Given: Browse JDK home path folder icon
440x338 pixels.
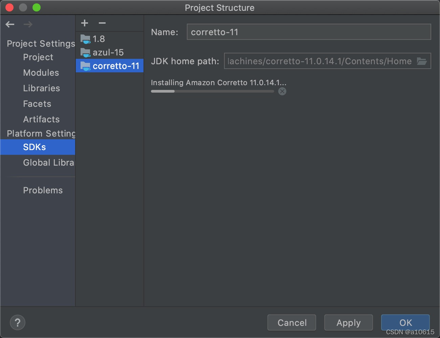Looking at the screenshot, I should click(x=422, y=61).
